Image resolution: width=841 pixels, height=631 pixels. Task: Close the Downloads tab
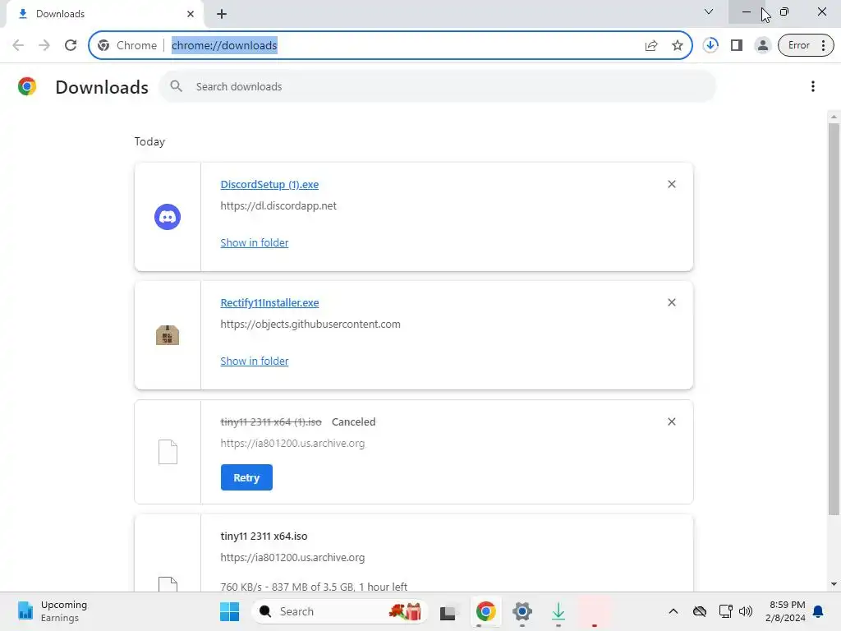pyautogui.click(x=191, y=14)
